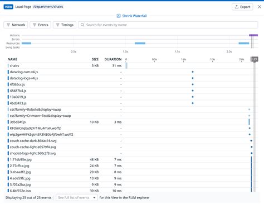The width and height of the screenshot is (264, 204).
Task: Click the 48 KB size value
Action: [x=94, y=160]
